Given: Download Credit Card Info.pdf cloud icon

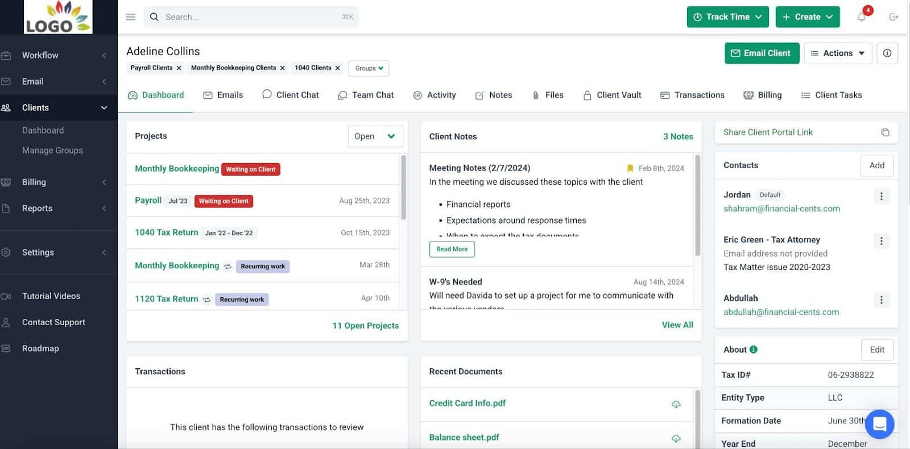Looking at the screenshot, I should click(676, 404).
